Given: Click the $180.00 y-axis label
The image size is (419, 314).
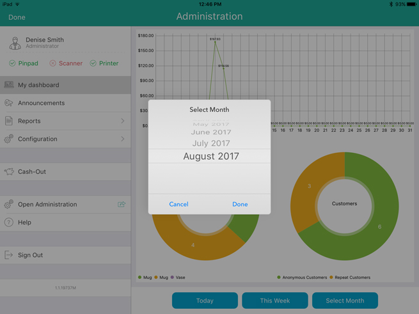Looking at the screenshot, I should pyautogui.click(x=146, y=36).
